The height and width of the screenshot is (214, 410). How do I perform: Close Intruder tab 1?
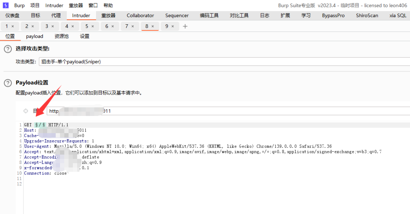coord(13,27)
